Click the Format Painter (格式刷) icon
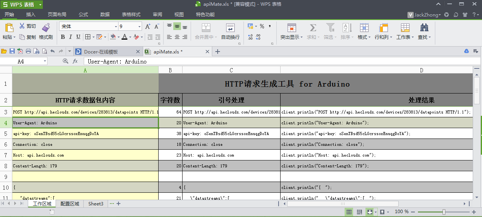The image size is (482, 217). 46,27
